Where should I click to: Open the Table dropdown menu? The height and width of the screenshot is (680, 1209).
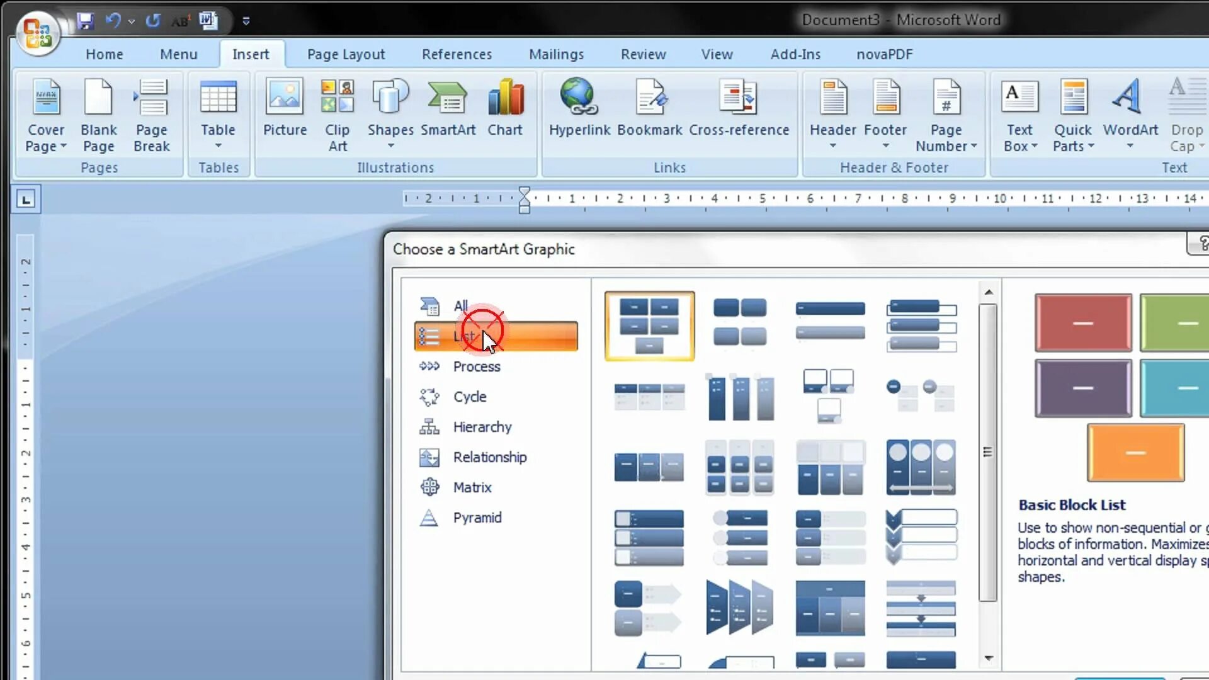coord(218,146)
